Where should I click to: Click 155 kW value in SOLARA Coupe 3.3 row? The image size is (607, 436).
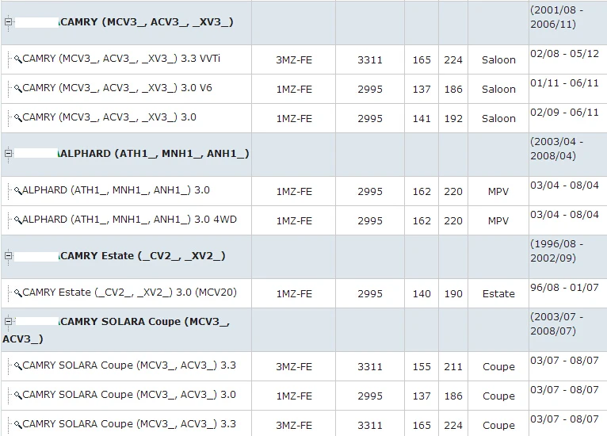(422, 367)
